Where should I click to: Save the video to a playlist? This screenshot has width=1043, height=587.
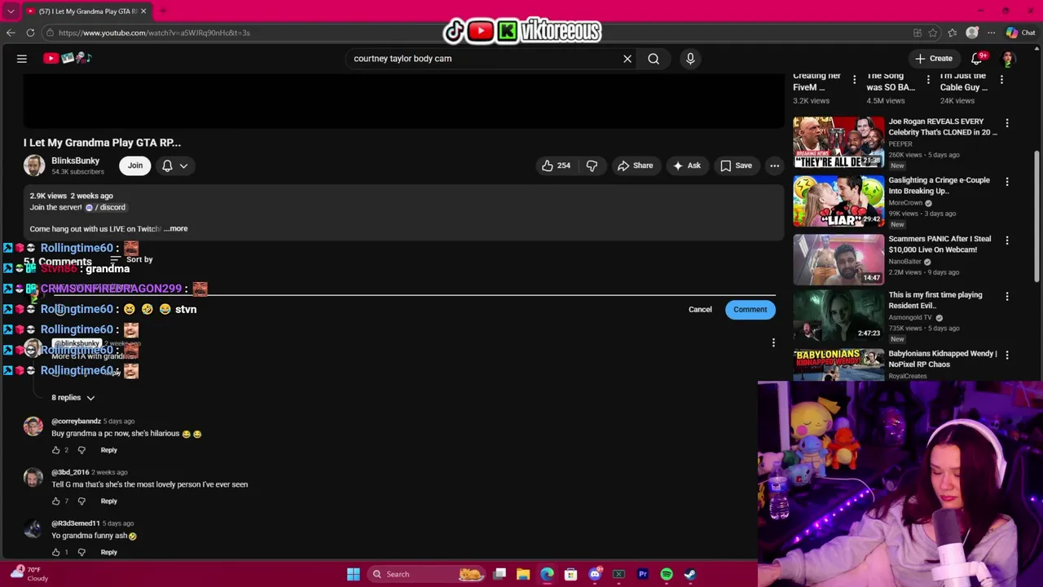click(736, 166)
